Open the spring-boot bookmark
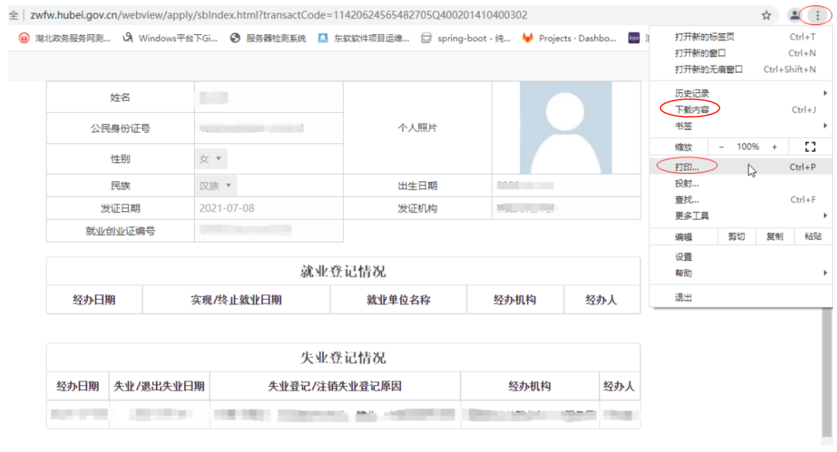The image size is (837, 452). point(467,38)
